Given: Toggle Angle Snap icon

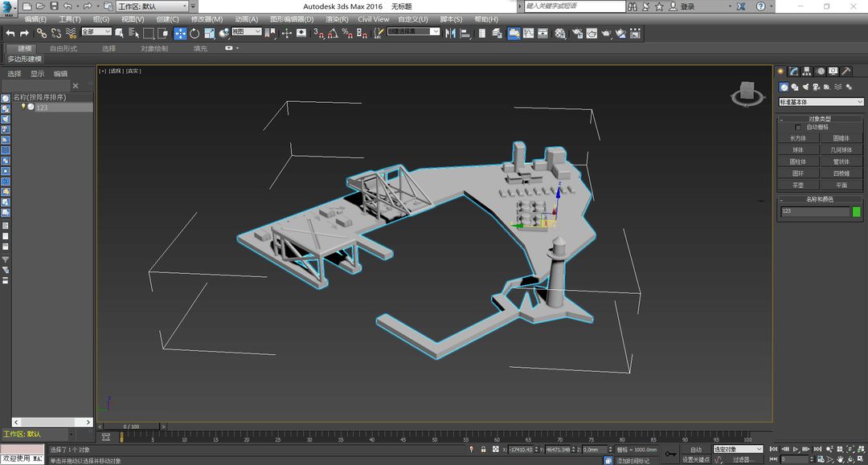Looking at the screenshot, I should 333,33.
